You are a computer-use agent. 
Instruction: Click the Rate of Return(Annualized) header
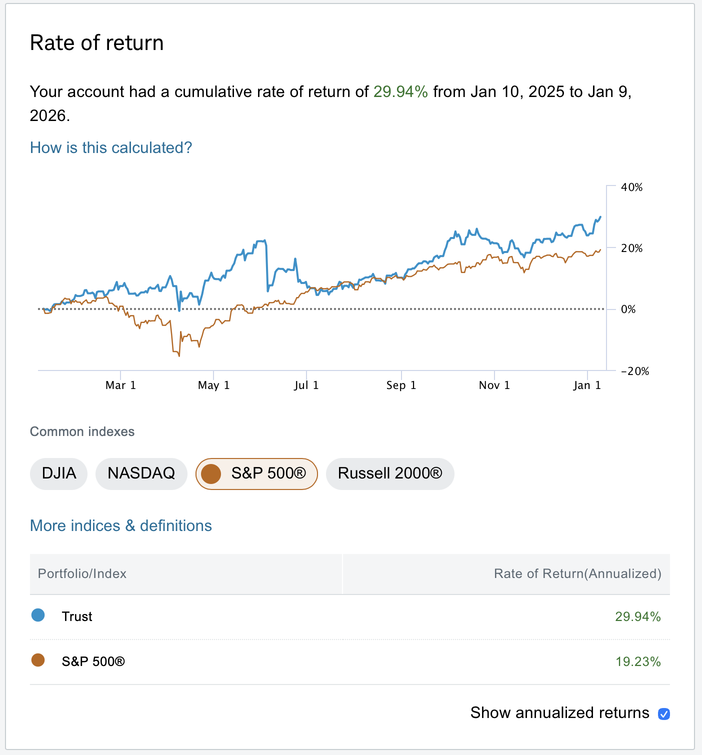577,573
